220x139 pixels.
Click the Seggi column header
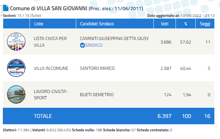205,24
